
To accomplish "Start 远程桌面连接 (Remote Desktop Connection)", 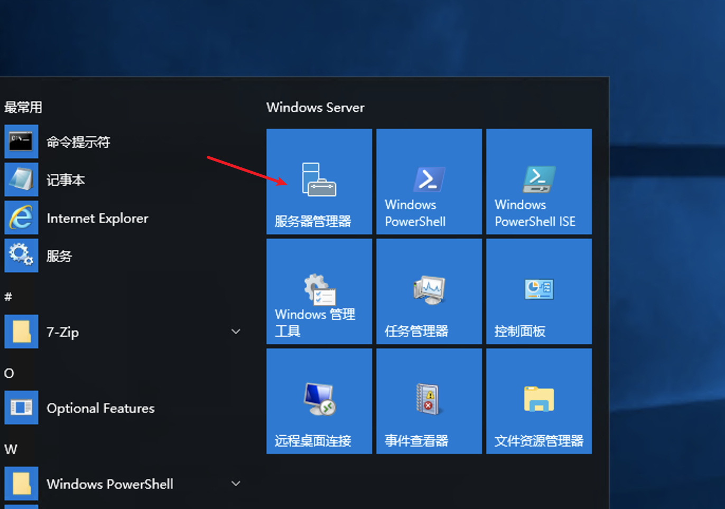I will [x=319, y=401].
